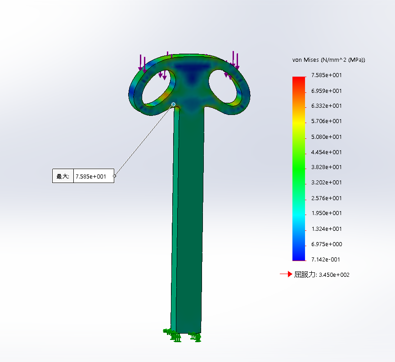Click the legend value 5.706e+001
This screenshot has height=362, width=395.
(327, 121)
